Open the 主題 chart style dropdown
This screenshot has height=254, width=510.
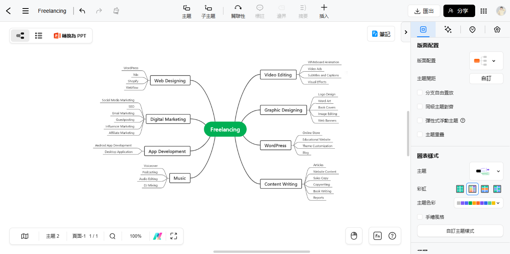coord(486,171)
